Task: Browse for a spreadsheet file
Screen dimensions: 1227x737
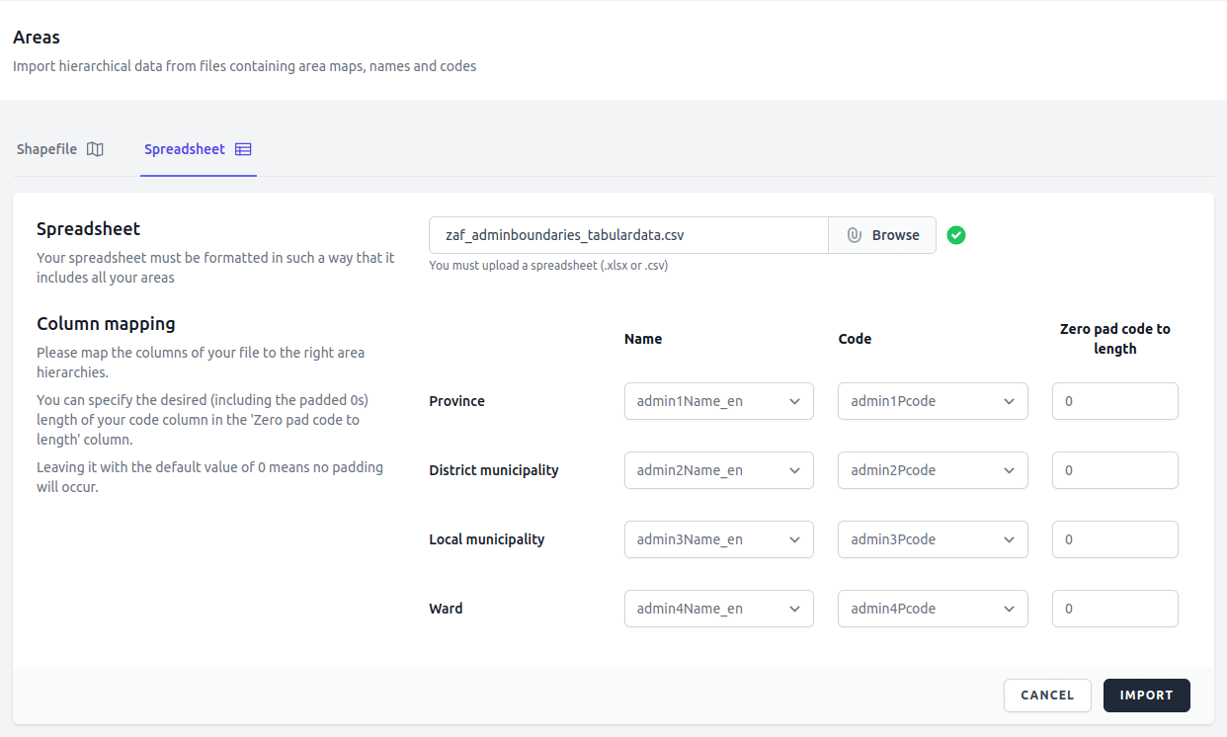Action: click(882, 235)
